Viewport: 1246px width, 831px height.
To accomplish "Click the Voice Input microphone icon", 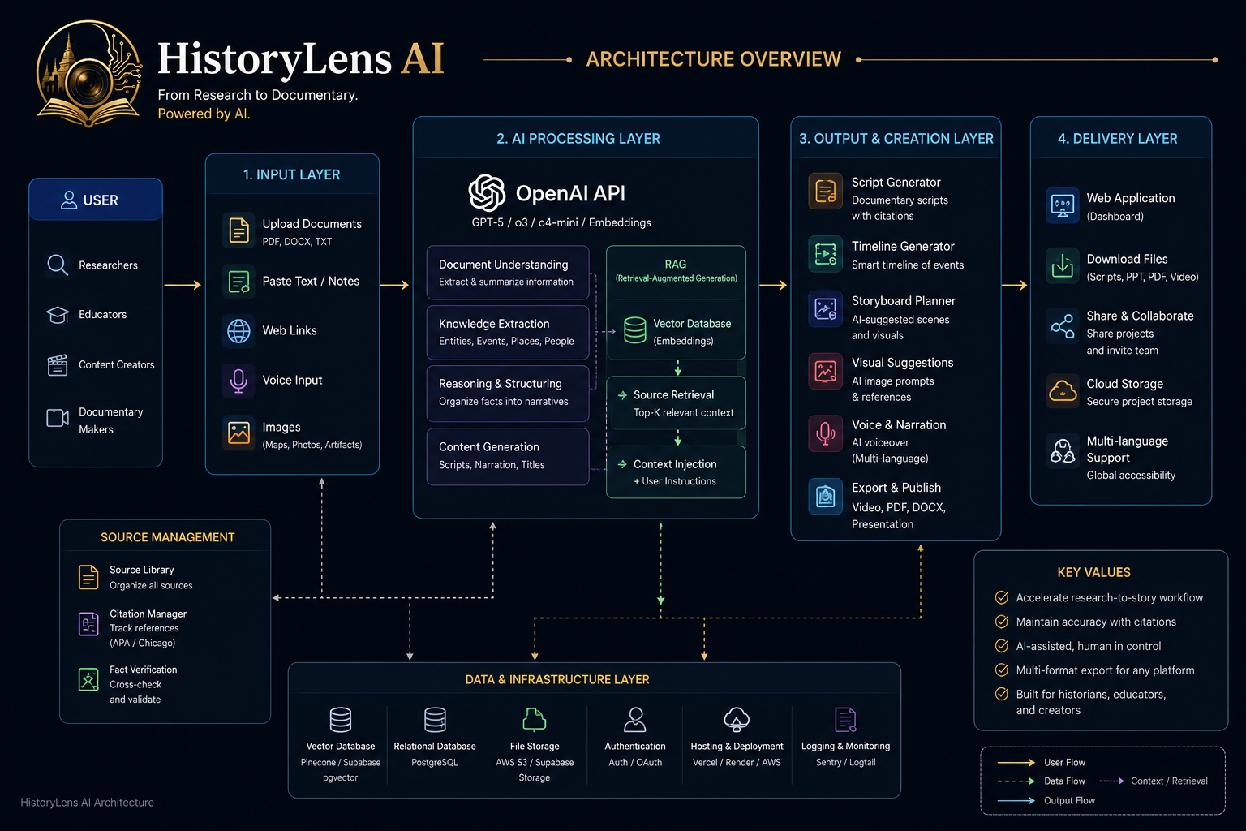I will 239,381.
